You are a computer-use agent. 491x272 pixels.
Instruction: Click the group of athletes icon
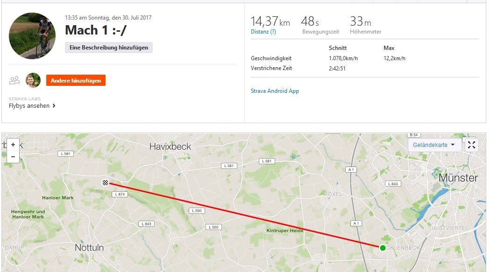coord(14,80)
